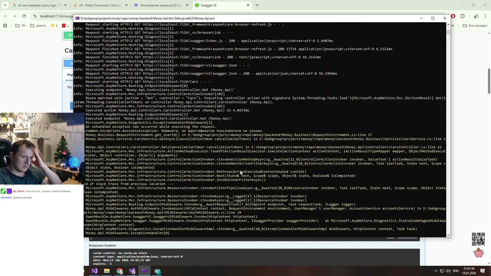491x276 pixels.
Task: Open the Chrome extensions puzzle menu
Action: click(x=462, y=16)
